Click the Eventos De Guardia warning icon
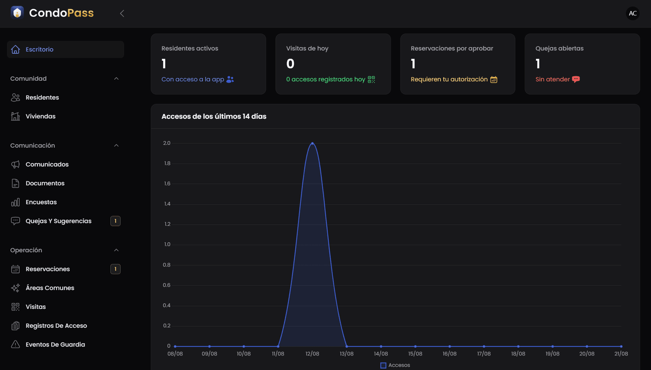The width and height of the screenshot is (651, 370). click(15, 344)
